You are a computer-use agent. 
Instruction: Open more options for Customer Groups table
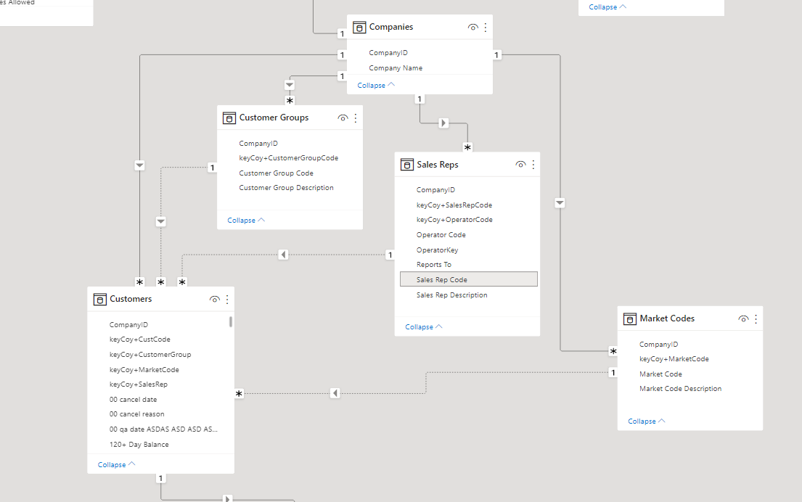tap(356, 118)
